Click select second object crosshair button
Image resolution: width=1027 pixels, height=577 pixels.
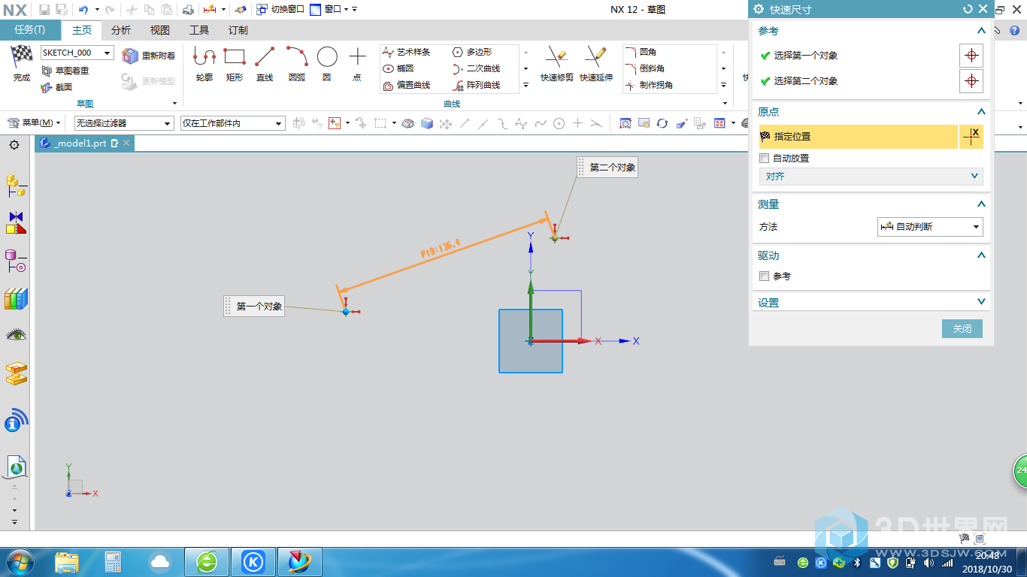coord(971,81)
